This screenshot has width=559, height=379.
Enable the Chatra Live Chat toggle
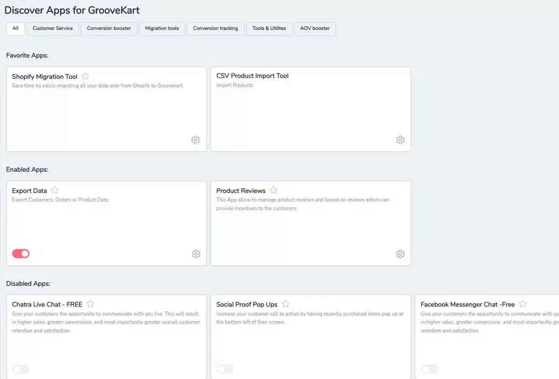21,369
